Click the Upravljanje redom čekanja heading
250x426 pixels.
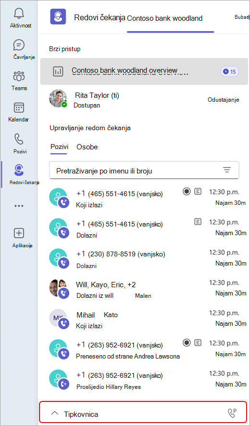pyautogui.click(x=90, y=128)
